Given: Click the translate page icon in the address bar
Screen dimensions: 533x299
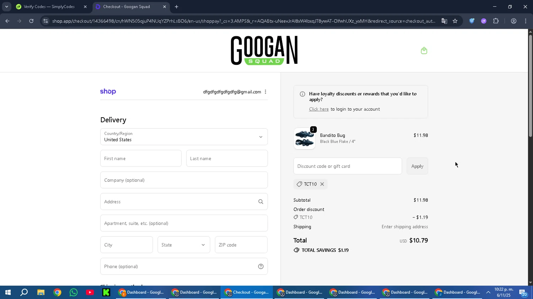Looking at the screenshot, I should tap(444, 21).
